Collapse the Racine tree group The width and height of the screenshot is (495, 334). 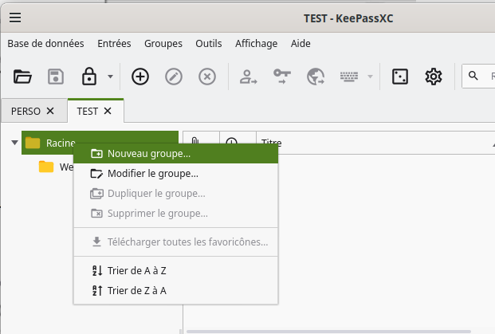pyautogui.click(x=14, y=143)
